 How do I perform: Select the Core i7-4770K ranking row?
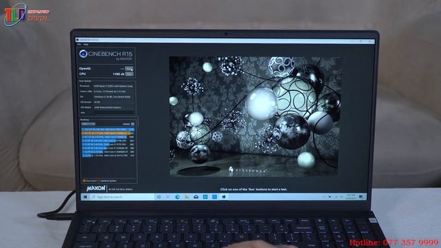click(108, 141)
